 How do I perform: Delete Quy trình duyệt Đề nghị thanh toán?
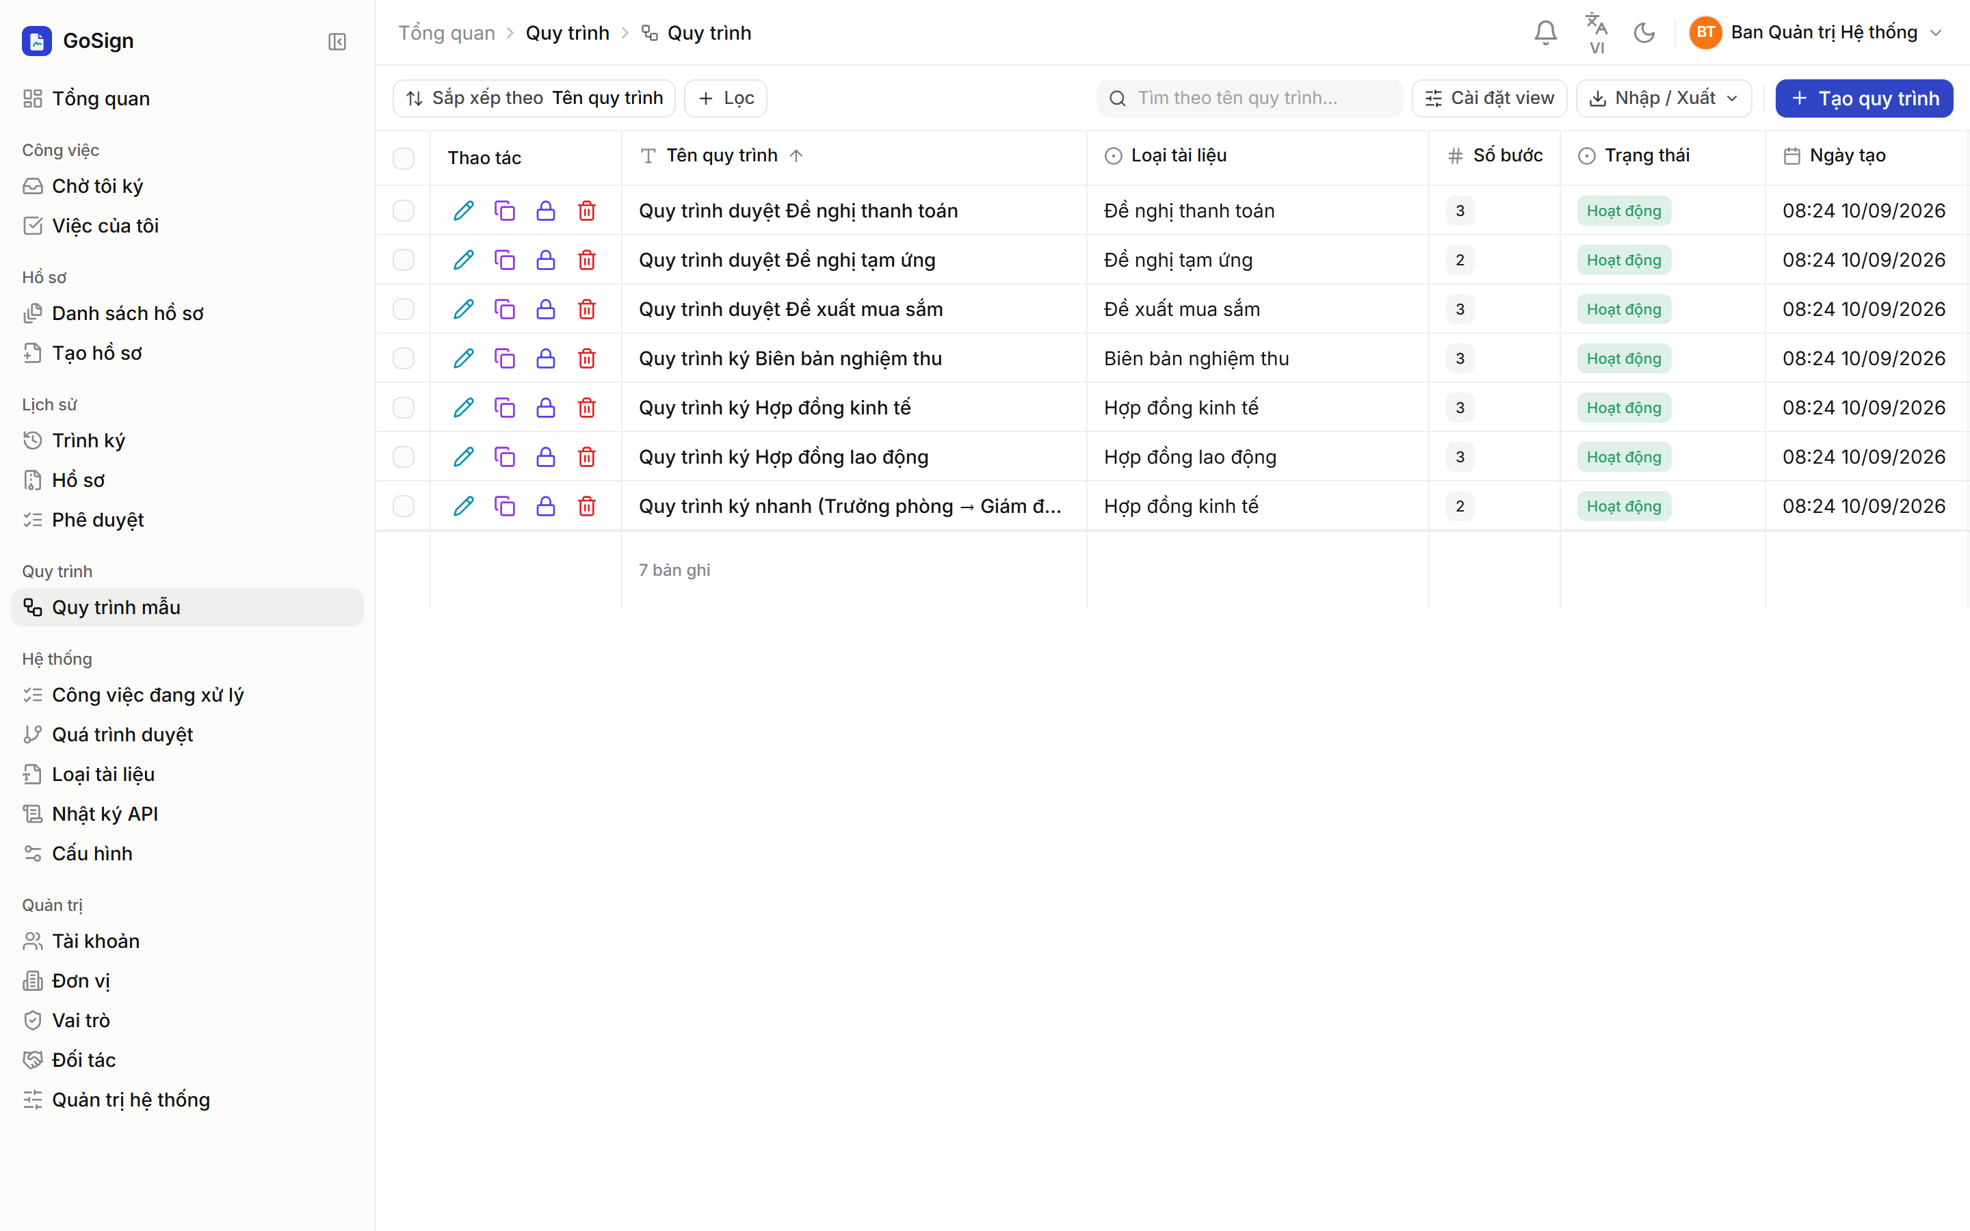point(587,211)
